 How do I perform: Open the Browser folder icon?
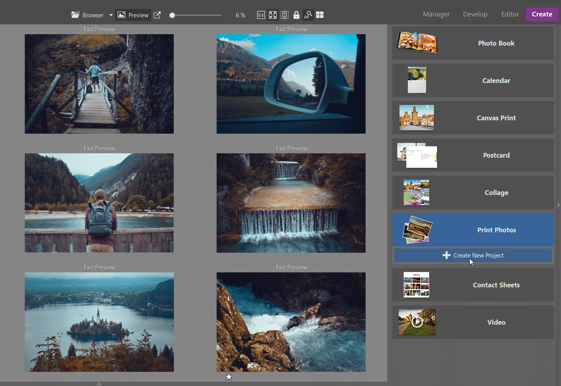[75, 15]
